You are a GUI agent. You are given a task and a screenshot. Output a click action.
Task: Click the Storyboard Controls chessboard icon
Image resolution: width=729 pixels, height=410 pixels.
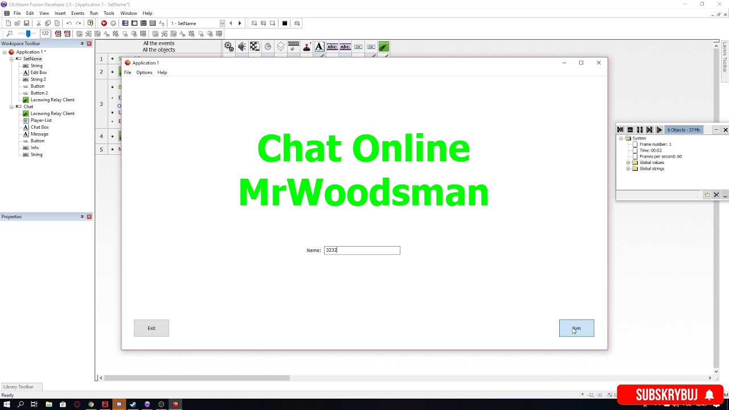coord(255,47)
